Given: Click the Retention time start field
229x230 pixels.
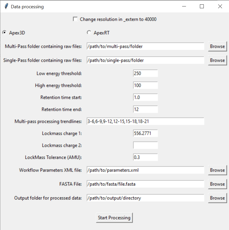Looking at the screenshot, I should point(145,97).
